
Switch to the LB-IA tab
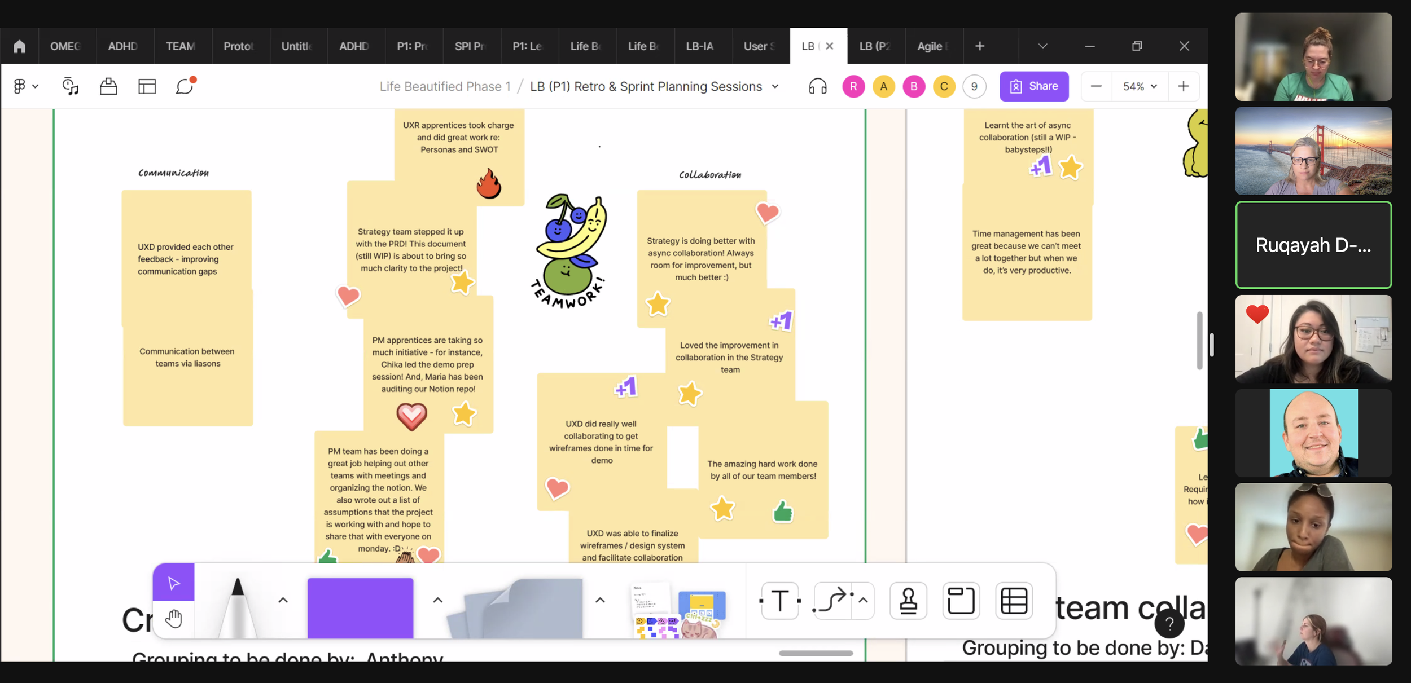(700, 46)
